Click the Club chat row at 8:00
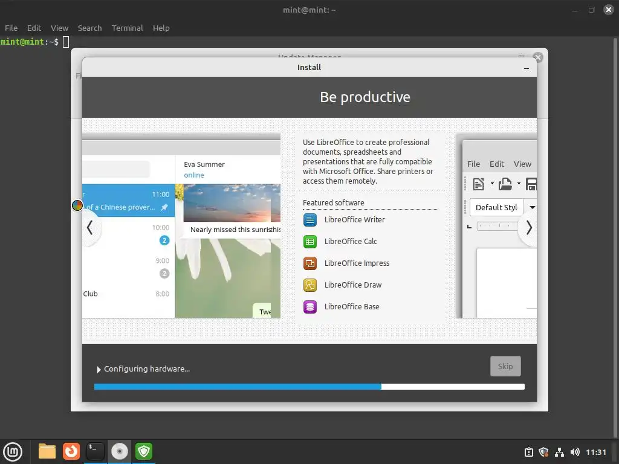 [128, 294]
